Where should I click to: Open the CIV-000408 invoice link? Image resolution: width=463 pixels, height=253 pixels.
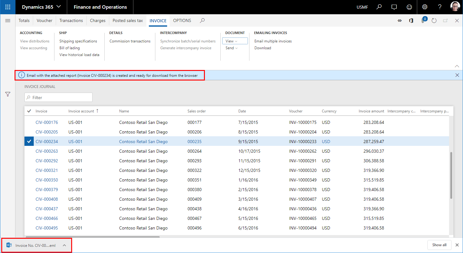pos(47,199)
